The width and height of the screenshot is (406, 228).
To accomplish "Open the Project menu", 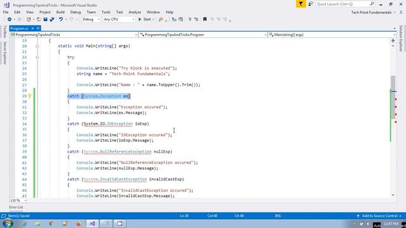I will coord(45,12).
